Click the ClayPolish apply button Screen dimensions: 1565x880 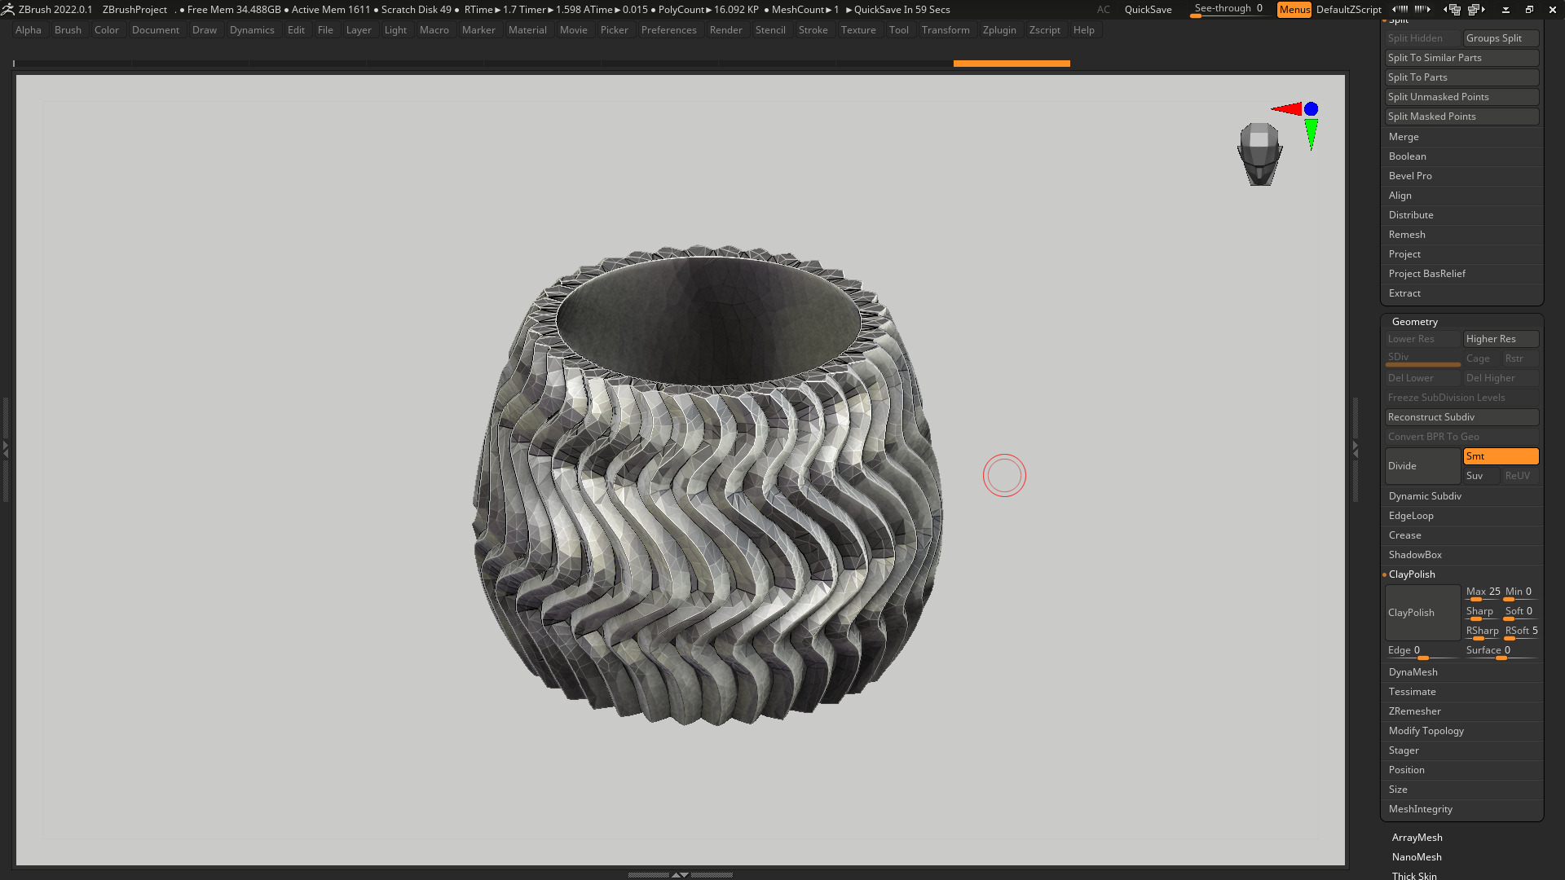coord(1422,613)
